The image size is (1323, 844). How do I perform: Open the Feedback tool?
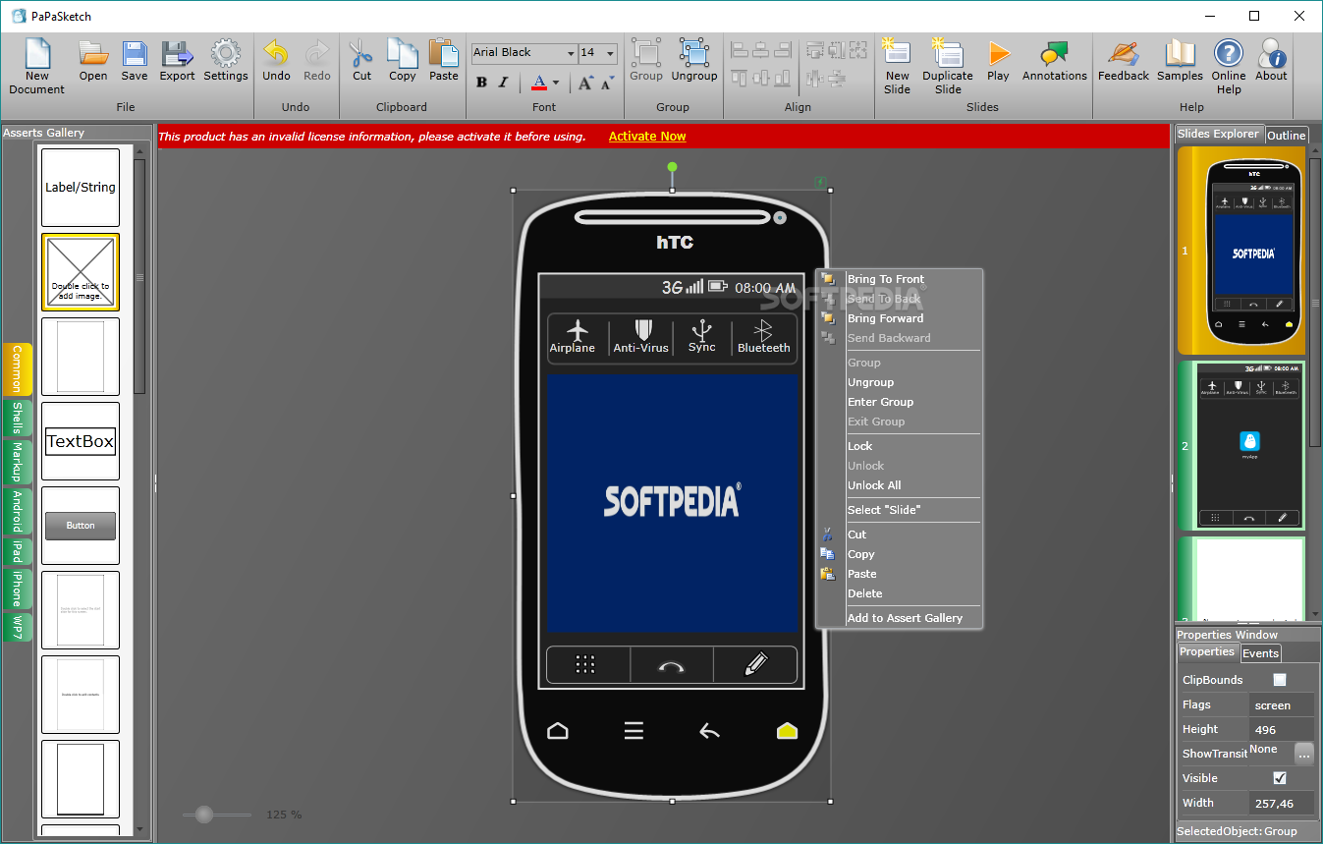pyautogui.click(x=1123, y=53)
